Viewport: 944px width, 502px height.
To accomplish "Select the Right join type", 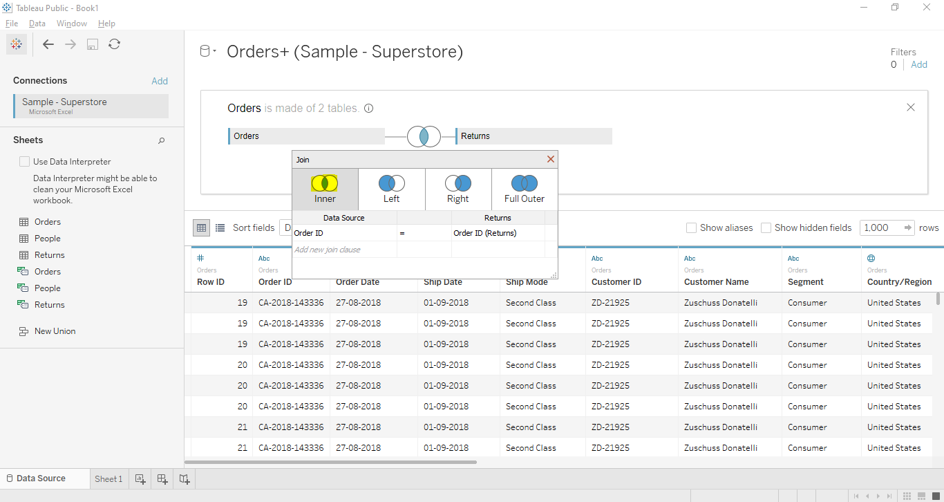I will tap(458, 189).
